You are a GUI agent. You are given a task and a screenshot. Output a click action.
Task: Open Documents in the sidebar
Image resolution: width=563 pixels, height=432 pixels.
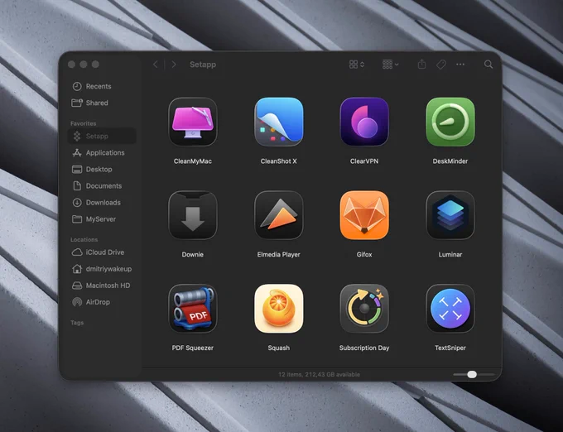coord(102,185)
